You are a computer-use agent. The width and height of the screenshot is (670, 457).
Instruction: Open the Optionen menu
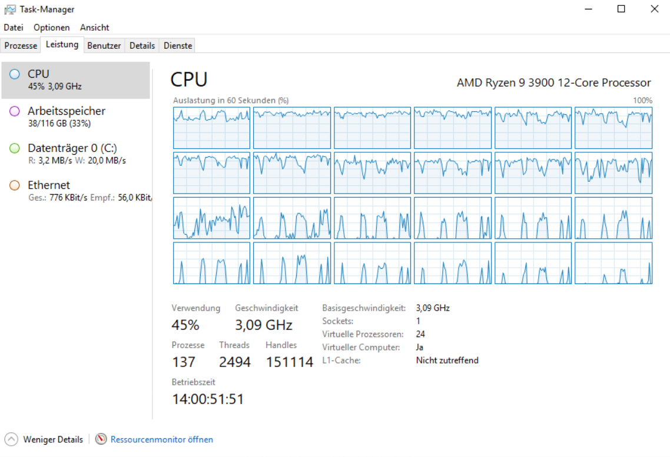52,27
